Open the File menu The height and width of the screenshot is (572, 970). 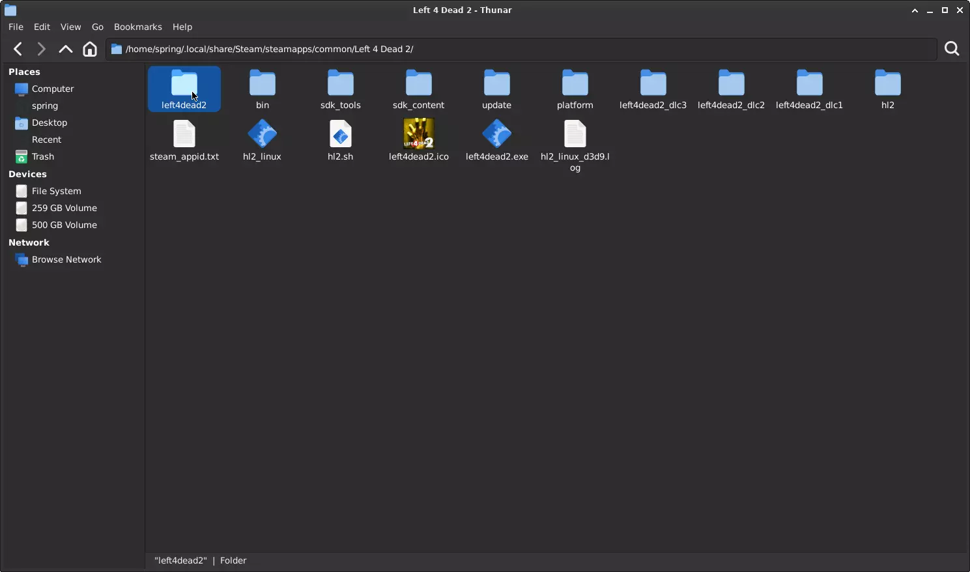16,27
